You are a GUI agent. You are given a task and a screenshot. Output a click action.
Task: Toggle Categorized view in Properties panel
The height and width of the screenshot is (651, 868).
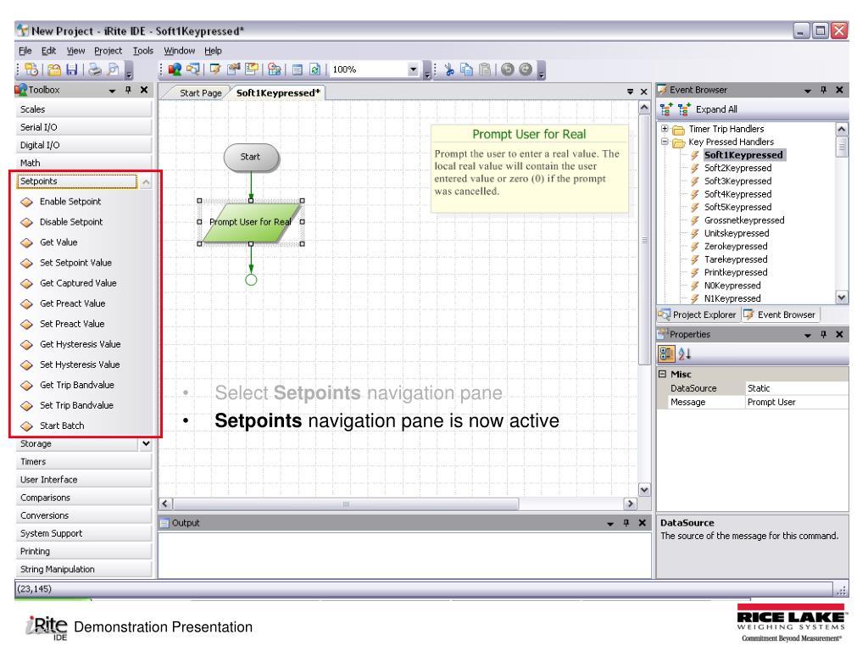pyautogui.click(x=666, y=353)
